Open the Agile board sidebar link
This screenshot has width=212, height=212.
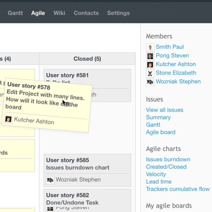tap(161, 132)
